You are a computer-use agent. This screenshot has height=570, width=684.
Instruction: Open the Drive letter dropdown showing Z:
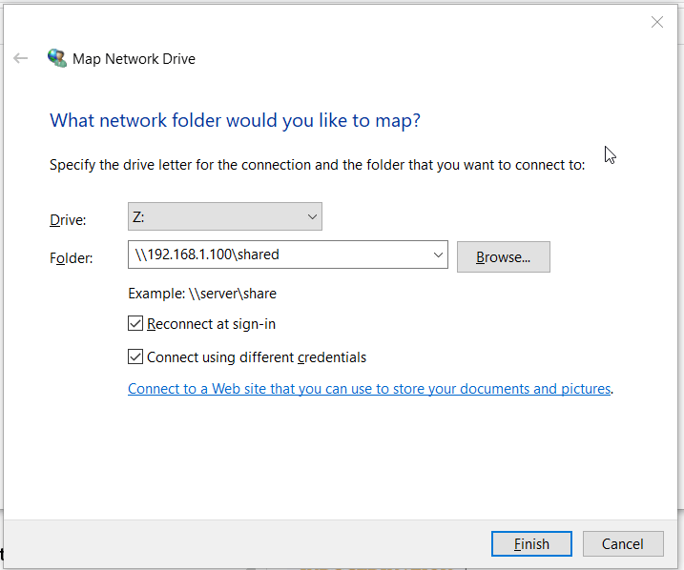coord(224,216)
